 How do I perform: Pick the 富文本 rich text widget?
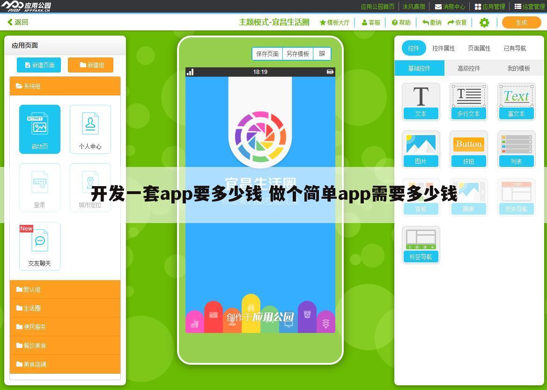point(516,101)
